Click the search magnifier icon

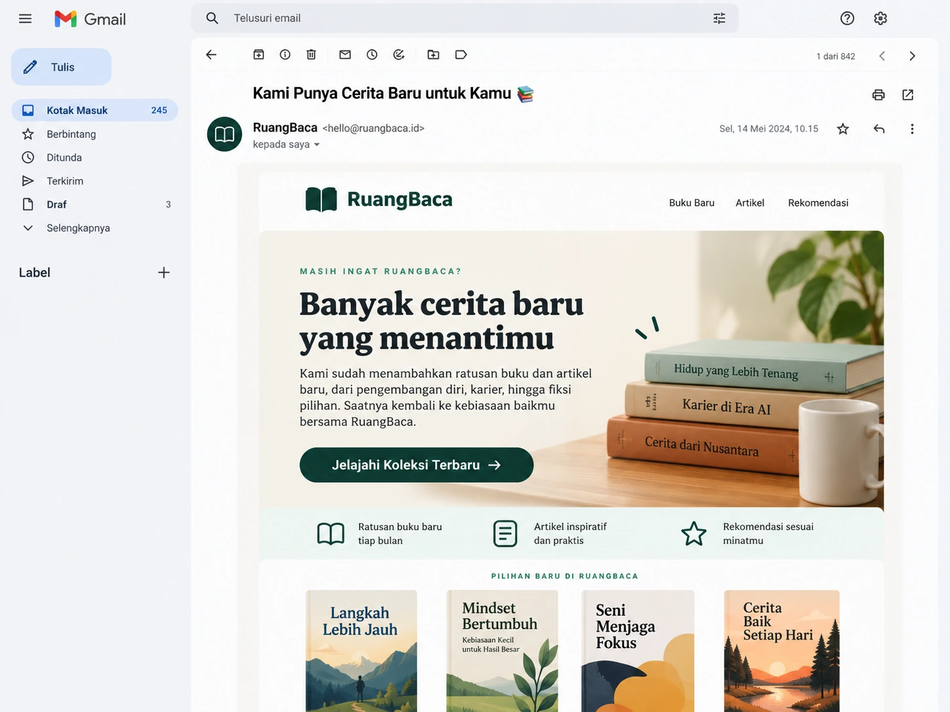click(x=212, y=18)
